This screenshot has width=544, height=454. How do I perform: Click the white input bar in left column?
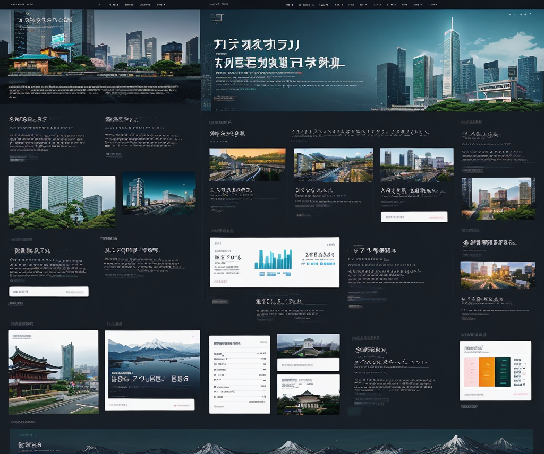point(49,292)
